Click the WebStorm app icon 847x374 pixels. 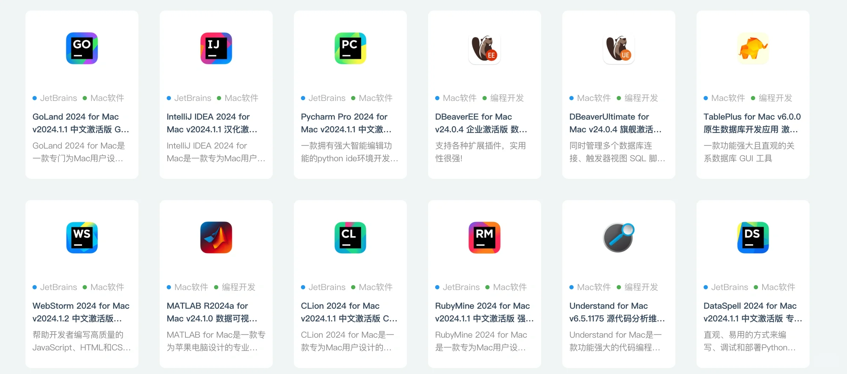[81, 237]
